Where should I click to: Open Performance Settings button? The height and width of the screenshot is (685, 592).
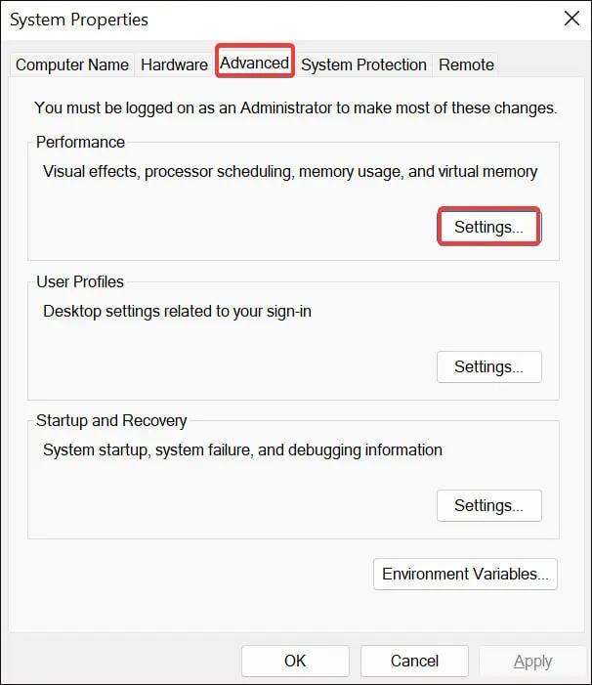(489, 227)
